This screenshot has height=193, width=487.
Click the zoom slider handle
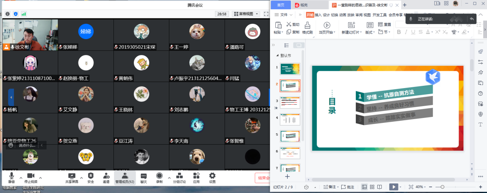coord(442,187)
